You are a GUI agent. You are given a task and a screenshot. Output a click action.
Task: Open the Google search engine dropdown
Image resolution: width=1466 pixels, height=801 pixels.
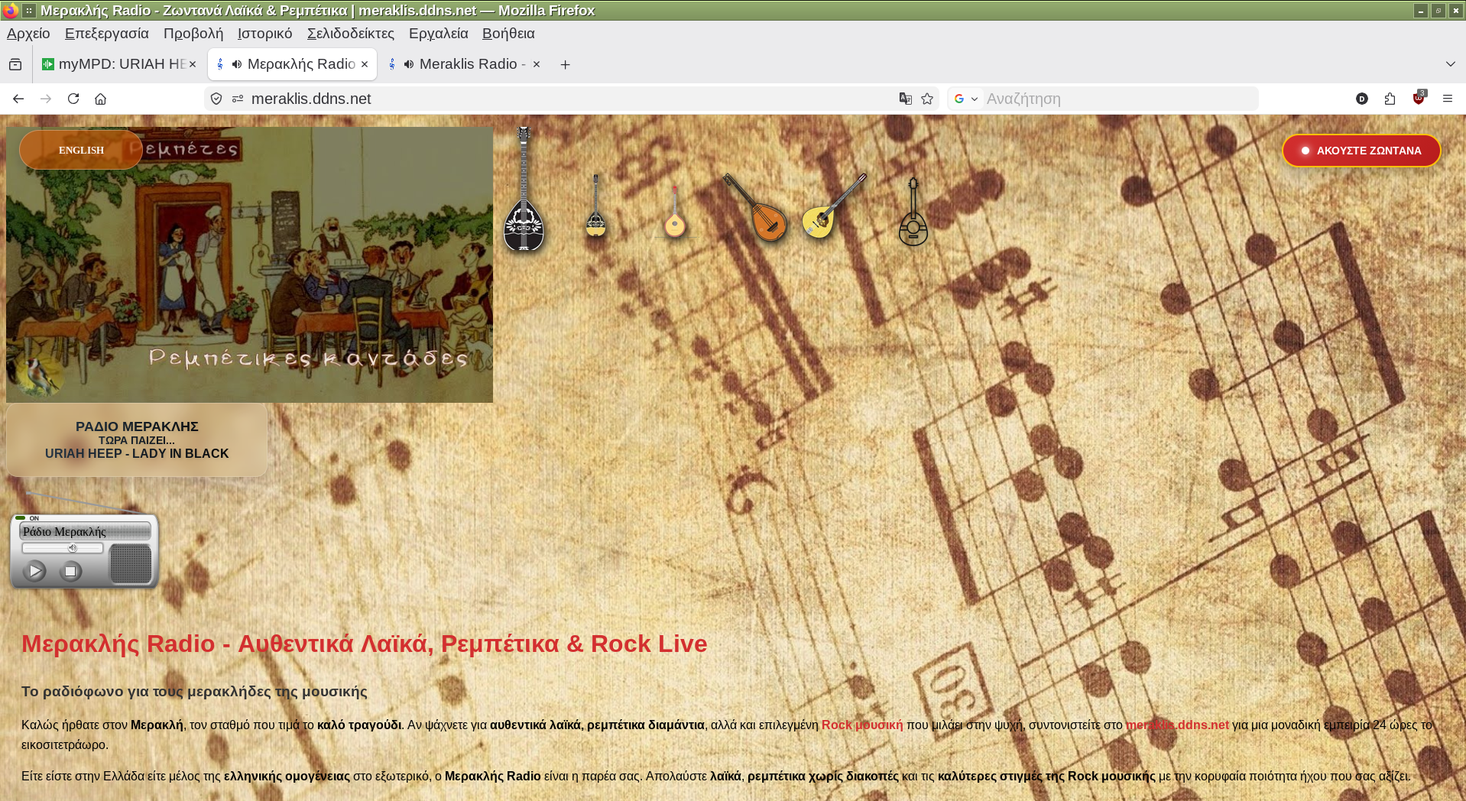(966, 99)
